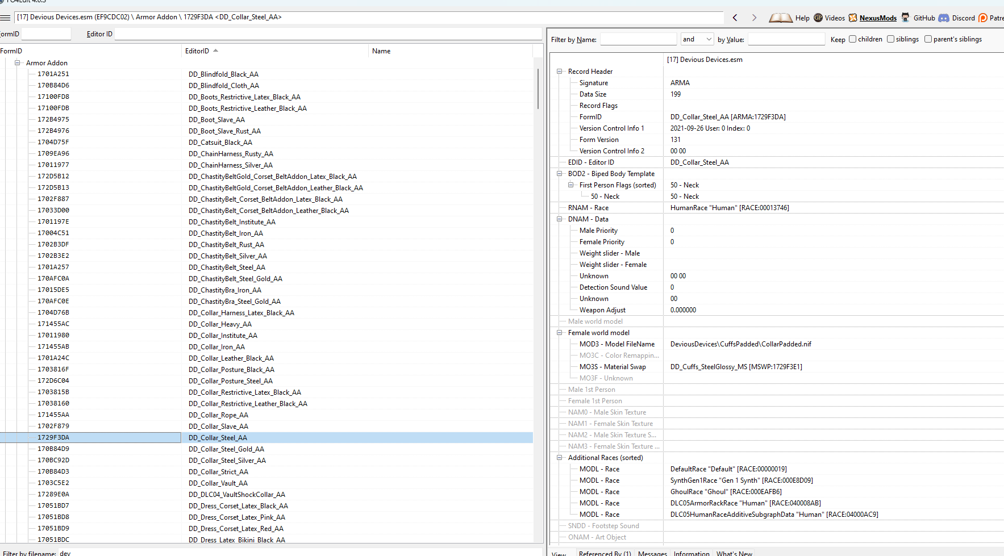Sort by the FormID column header

91,51
